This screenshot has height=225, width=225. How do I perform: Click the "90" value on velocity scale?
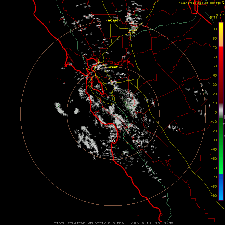click(x=215, y=29)
